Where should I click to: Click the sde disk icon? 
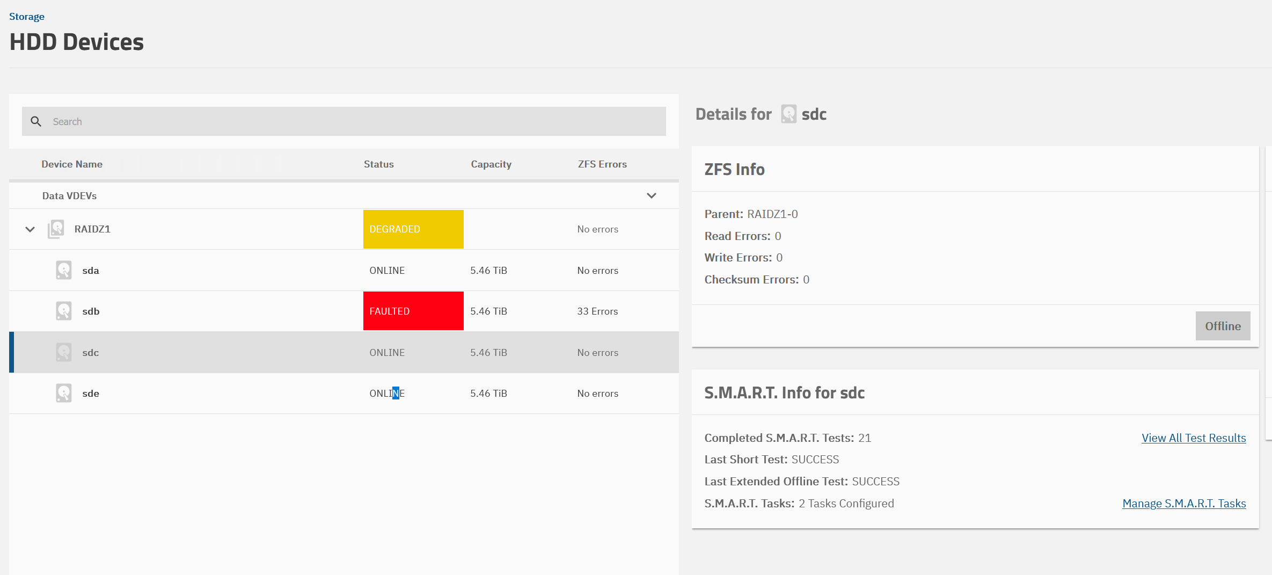(64, 393)
